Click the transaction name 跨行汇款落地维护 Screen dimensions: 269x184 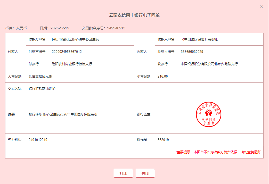(42, 89)
